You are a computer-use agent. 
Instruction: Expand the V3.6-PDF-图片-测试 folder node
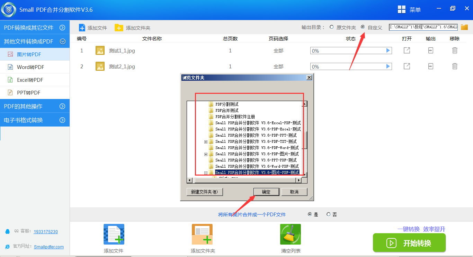tap(206, 154)
